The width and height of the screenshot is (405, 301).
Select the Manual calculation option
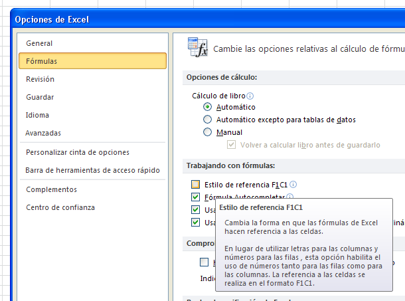pos(207,132)
